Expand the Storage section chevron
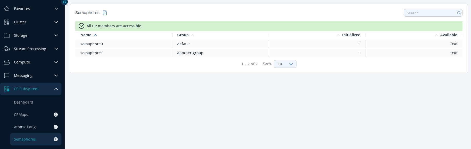The height and width of the screenshot is (149, 471). 56,35
